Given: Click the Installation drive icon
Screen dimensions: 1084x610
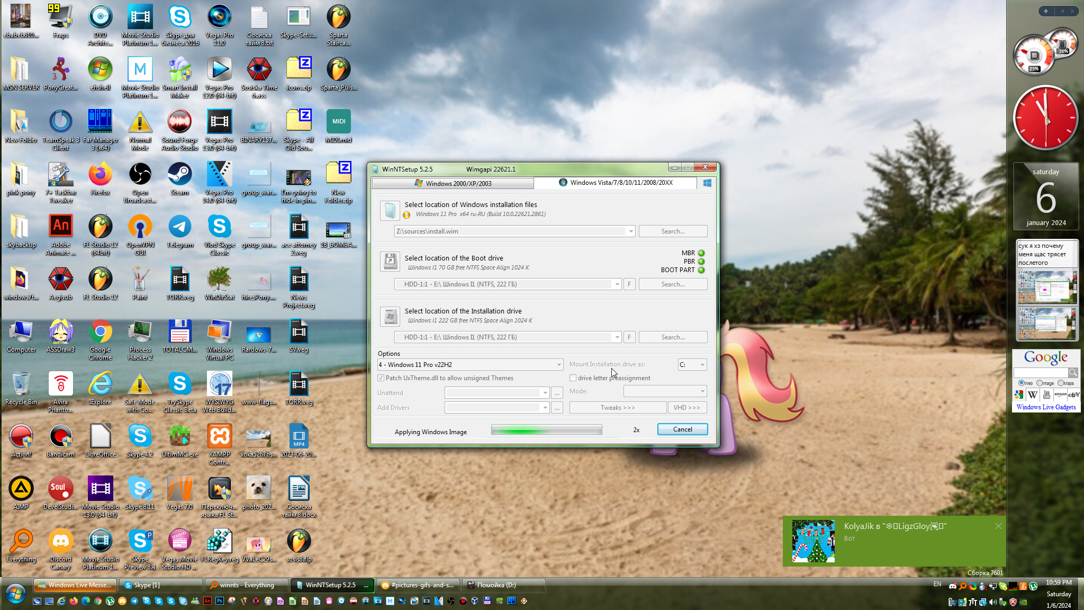Looking at the screenshot, I should (390, 317).
